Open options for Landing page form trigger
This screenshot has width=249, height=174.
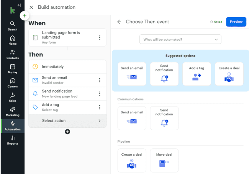[x=100, y=37]
